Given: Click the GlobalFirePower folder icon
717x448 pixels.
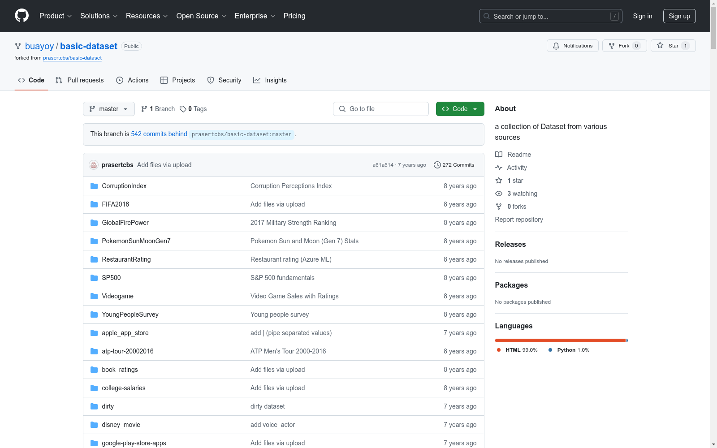Looking at the screenshot, I should coord(94,223).
